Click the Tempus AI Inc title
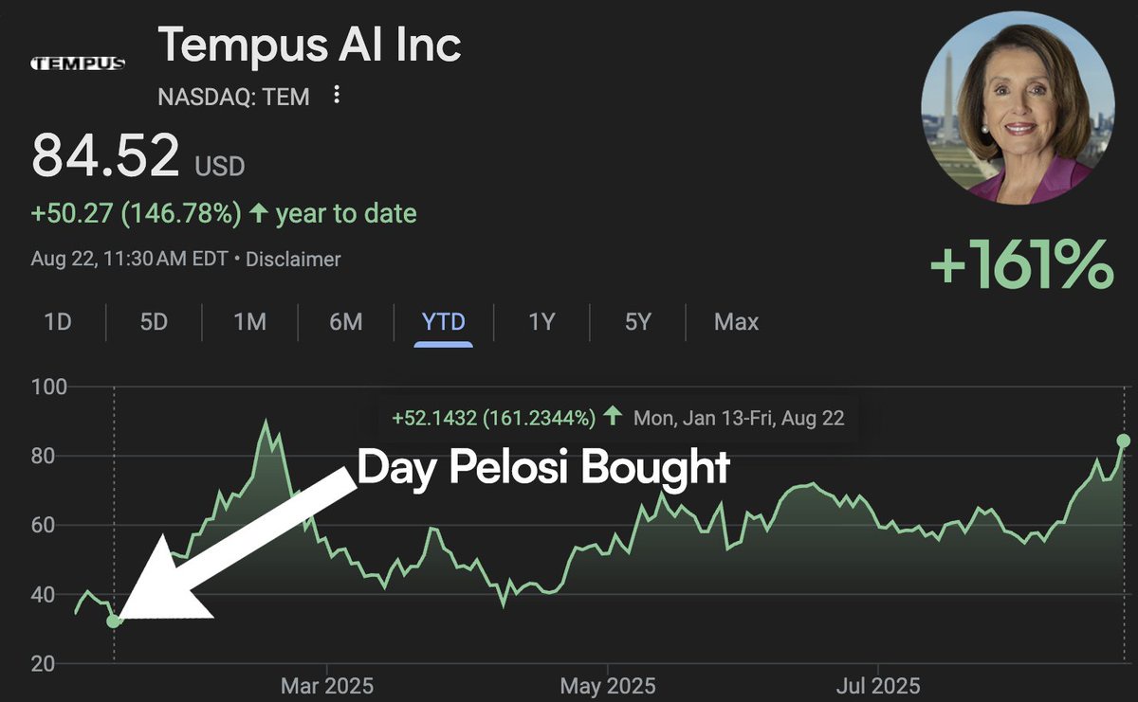 click(309, 45)
